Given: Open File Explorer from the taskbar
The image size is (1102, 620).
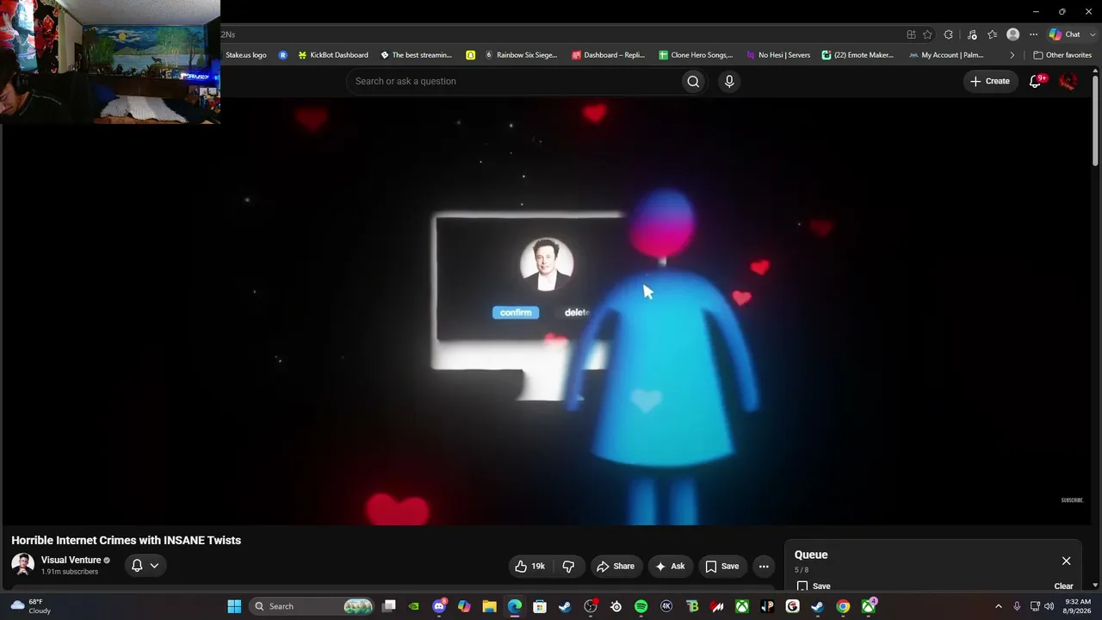Looking at the screenshot, I should (489, 606).
